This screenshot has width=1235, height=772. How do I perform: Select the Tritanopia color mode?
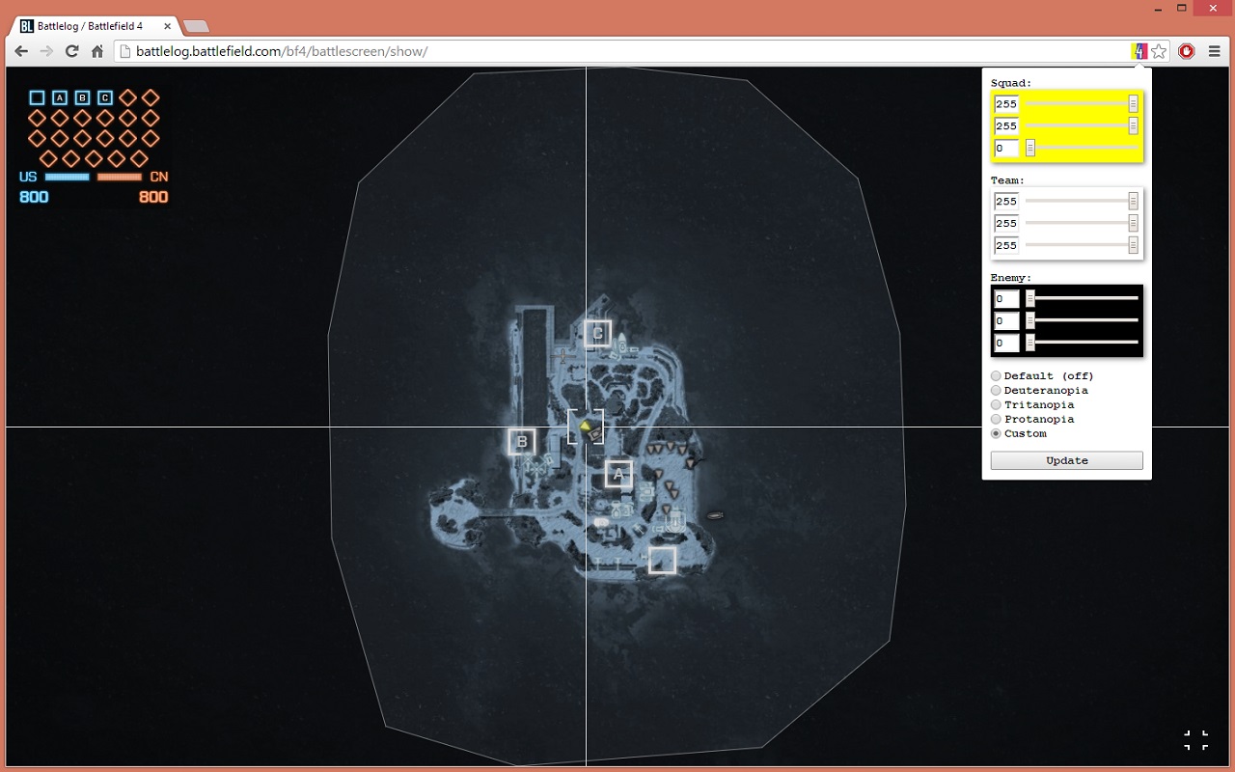pos(996,405)
